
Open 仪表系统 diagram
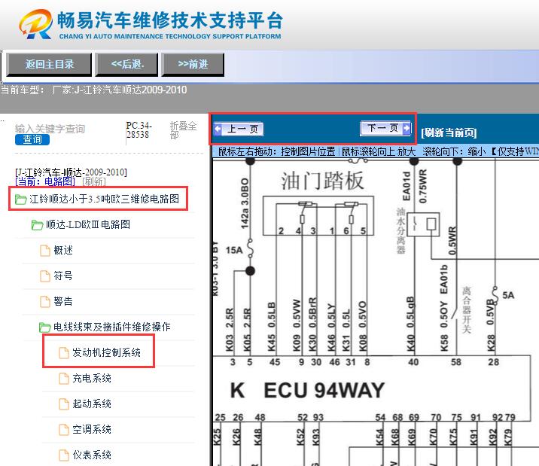pyautogui.click(x=92, y=455)
